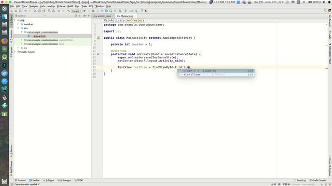This screenshot has height=186, width=332.
Task: Open the Structure side tool tab
Action: tap(11, 37)
